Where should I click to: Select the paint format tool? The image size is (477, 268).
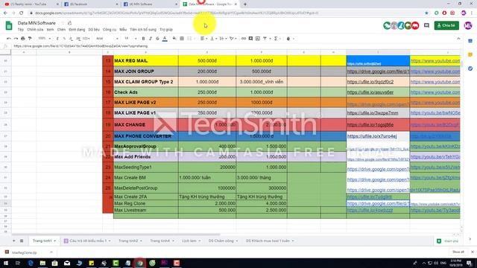pos(30,39)
